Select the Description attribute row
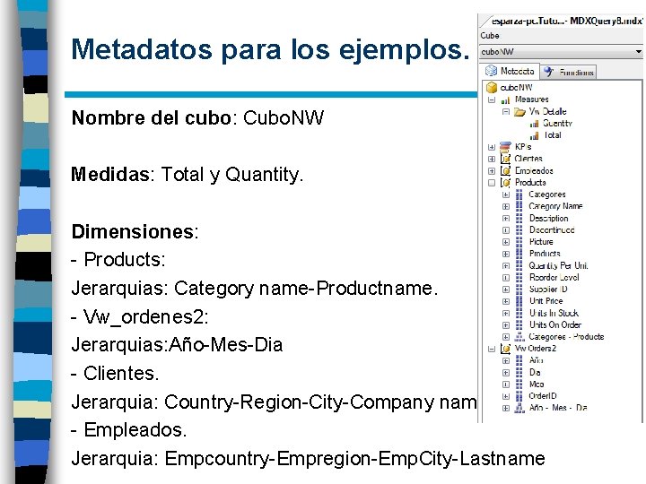Viewport: 646px width, 484px height. click(548, 218)
